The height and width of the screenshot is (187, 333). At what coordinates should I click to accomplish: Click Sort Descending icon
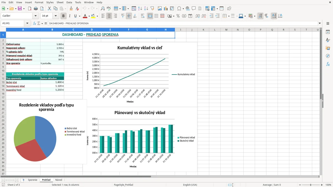point(146,9)
